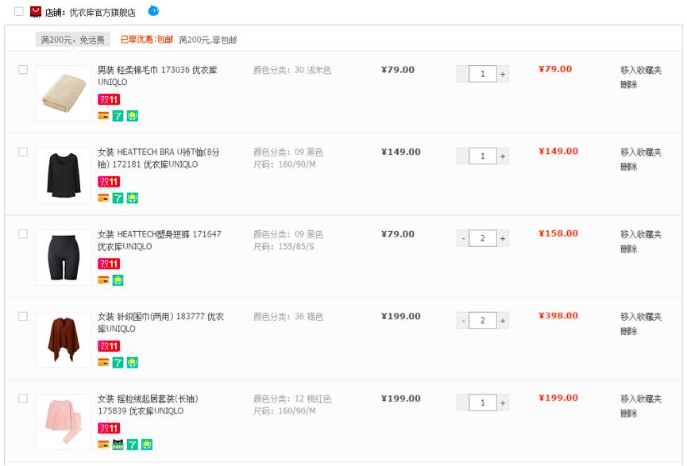Click the credit card icon for the HEATTECH shorts
The height and width of the screenshot is (466, 687).
(103, 280)
